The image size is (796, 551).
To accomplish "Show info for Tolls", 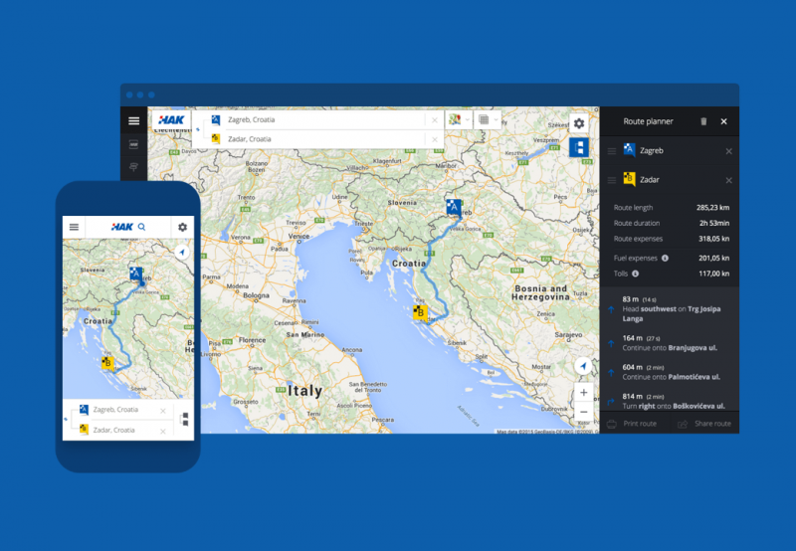I will click(x=635, y=273).
